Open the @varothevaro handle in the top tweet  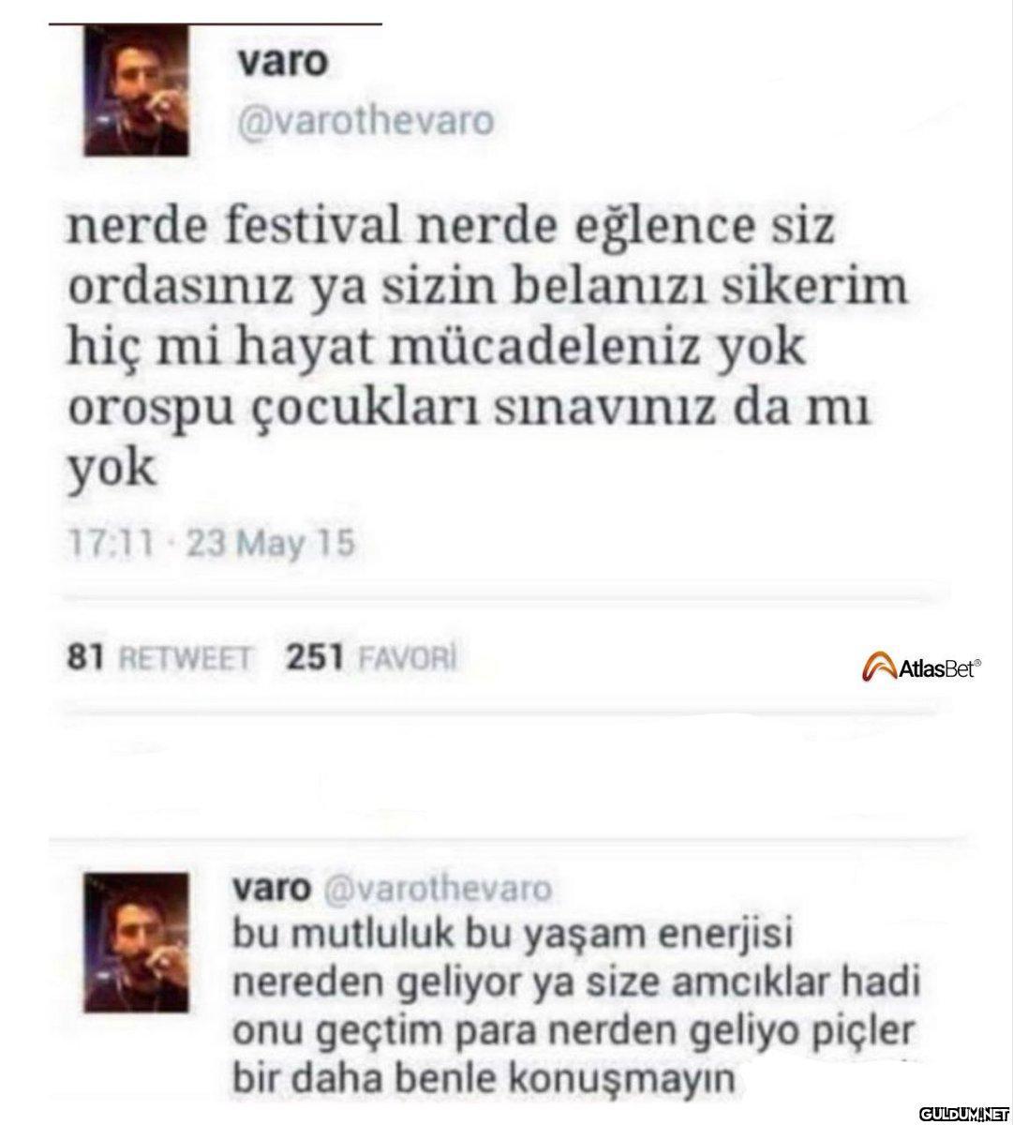coord(365,123)
